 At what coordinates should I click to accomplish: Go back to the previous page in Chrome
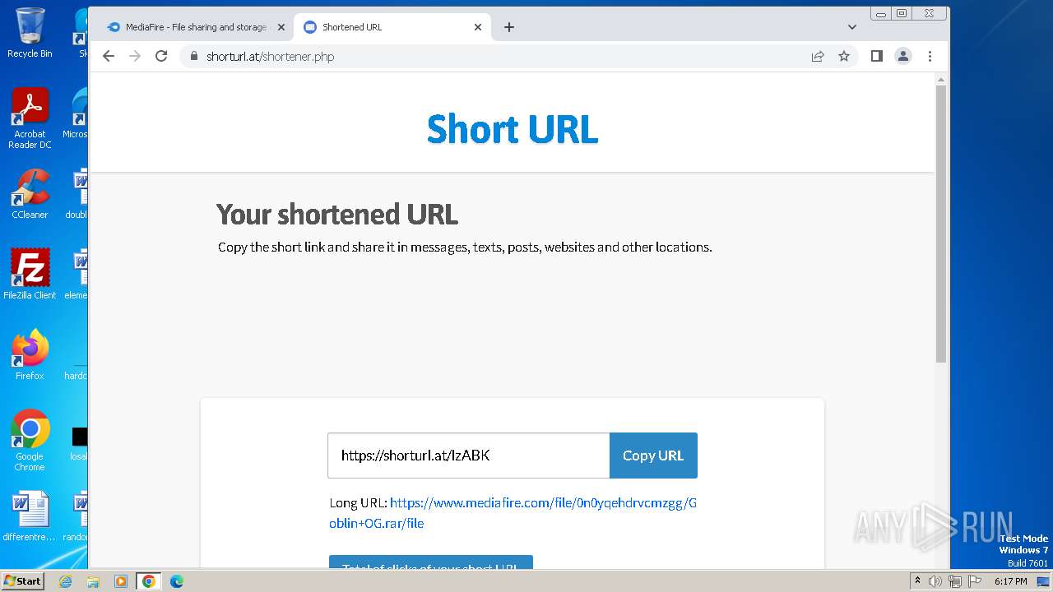coord(109,56)
